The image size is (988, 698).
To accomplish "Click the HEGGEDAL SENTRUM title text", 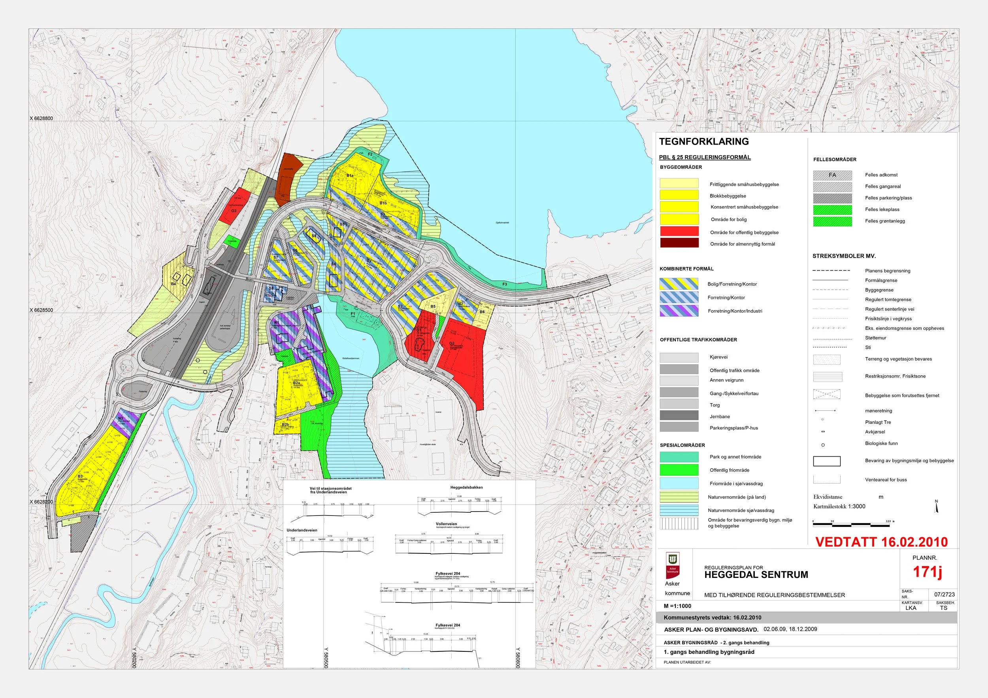I will tap(756, 575).
